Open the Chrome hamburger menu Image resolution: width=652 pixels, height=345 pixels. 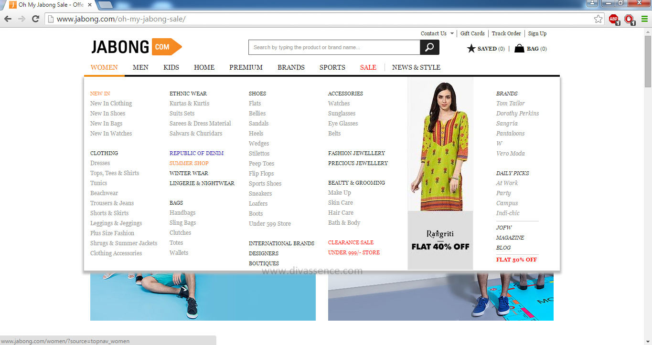[x=644, y=19]
